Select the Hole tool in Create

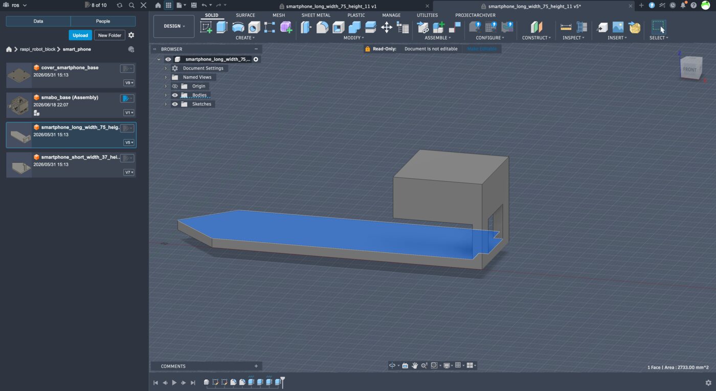pyautogui.click(x=254, y=27)
